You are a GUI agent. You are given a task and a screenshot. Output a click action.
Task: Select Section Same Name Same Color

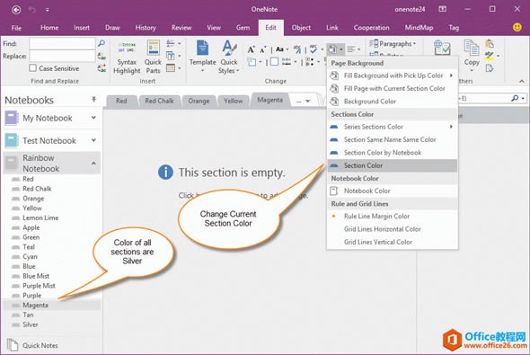(392, 139)
